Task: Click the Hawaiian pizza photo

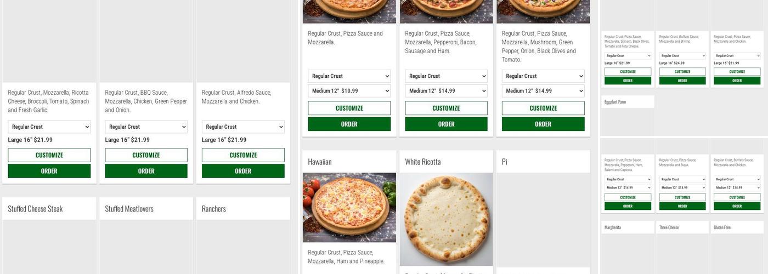Action: [x=349, y=207]
